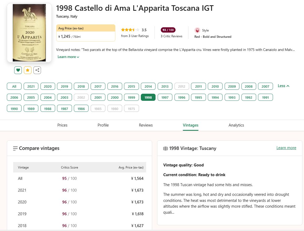Select the 1997 vintage pill
This screenshot has width=304, height=231.
[165, 97]
